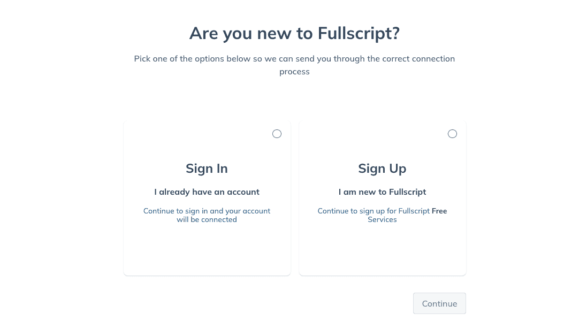Click the "Sign In" card heading
This screenshot has height=321, width=579.
(207, 169)
